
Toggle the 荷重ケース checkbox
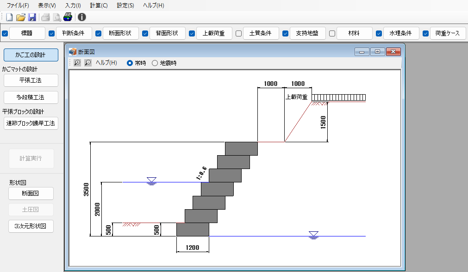425,33
